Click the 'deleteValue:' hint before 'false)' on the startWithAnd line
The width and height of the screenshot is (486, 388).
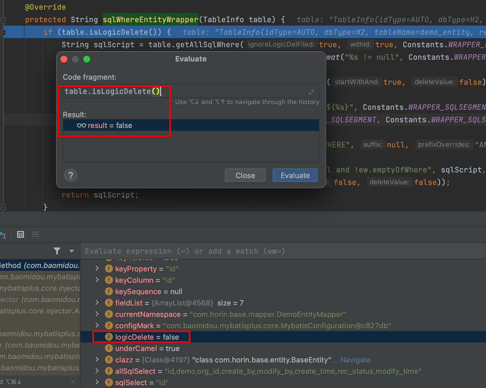(x=434, y=82)
